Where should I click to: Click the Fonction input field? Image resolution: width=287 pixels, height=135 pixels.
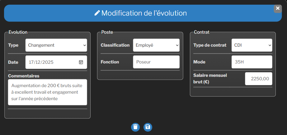(x=156, y=62)
